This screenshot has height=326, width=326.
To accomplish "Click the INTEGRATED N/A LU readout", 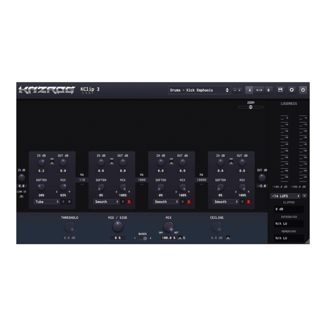I will (289, 223).
